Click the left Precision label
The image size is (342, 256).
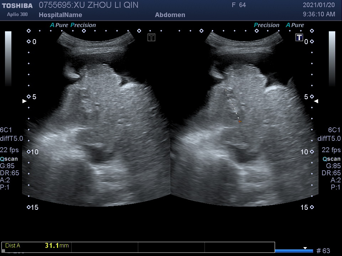click(x=83, y=25)
